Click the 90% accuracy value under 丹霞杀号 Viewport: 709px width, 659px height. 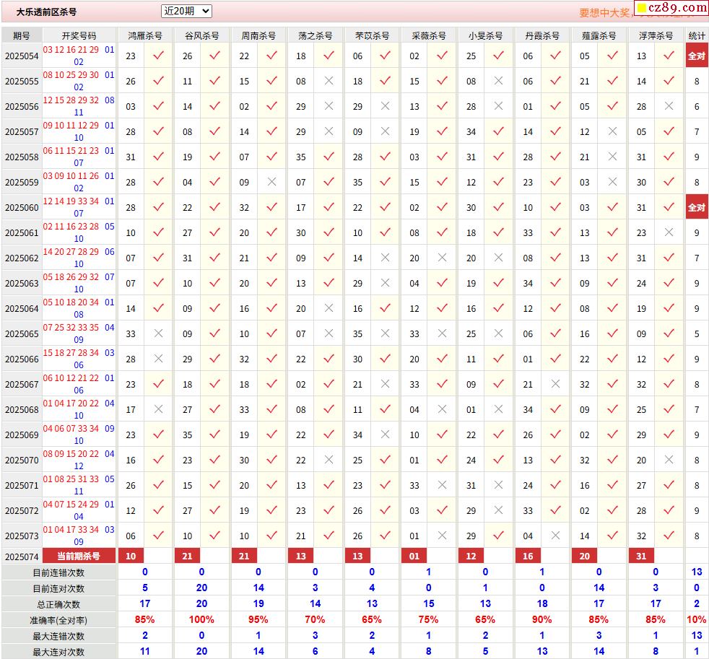click(542, 620)
